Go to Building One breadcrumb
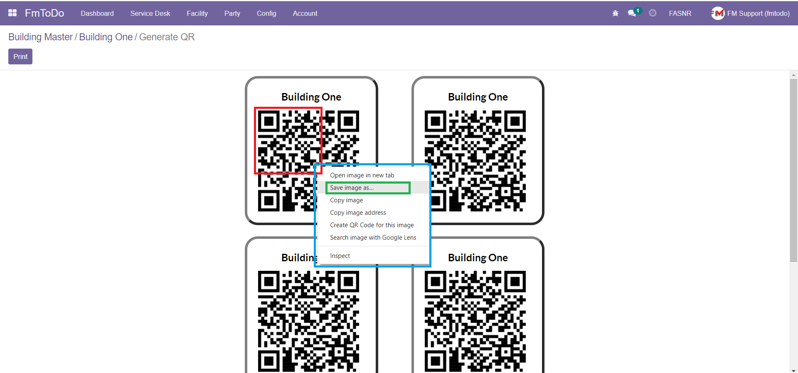Screen dimensions: 798x373 [106, 37]
